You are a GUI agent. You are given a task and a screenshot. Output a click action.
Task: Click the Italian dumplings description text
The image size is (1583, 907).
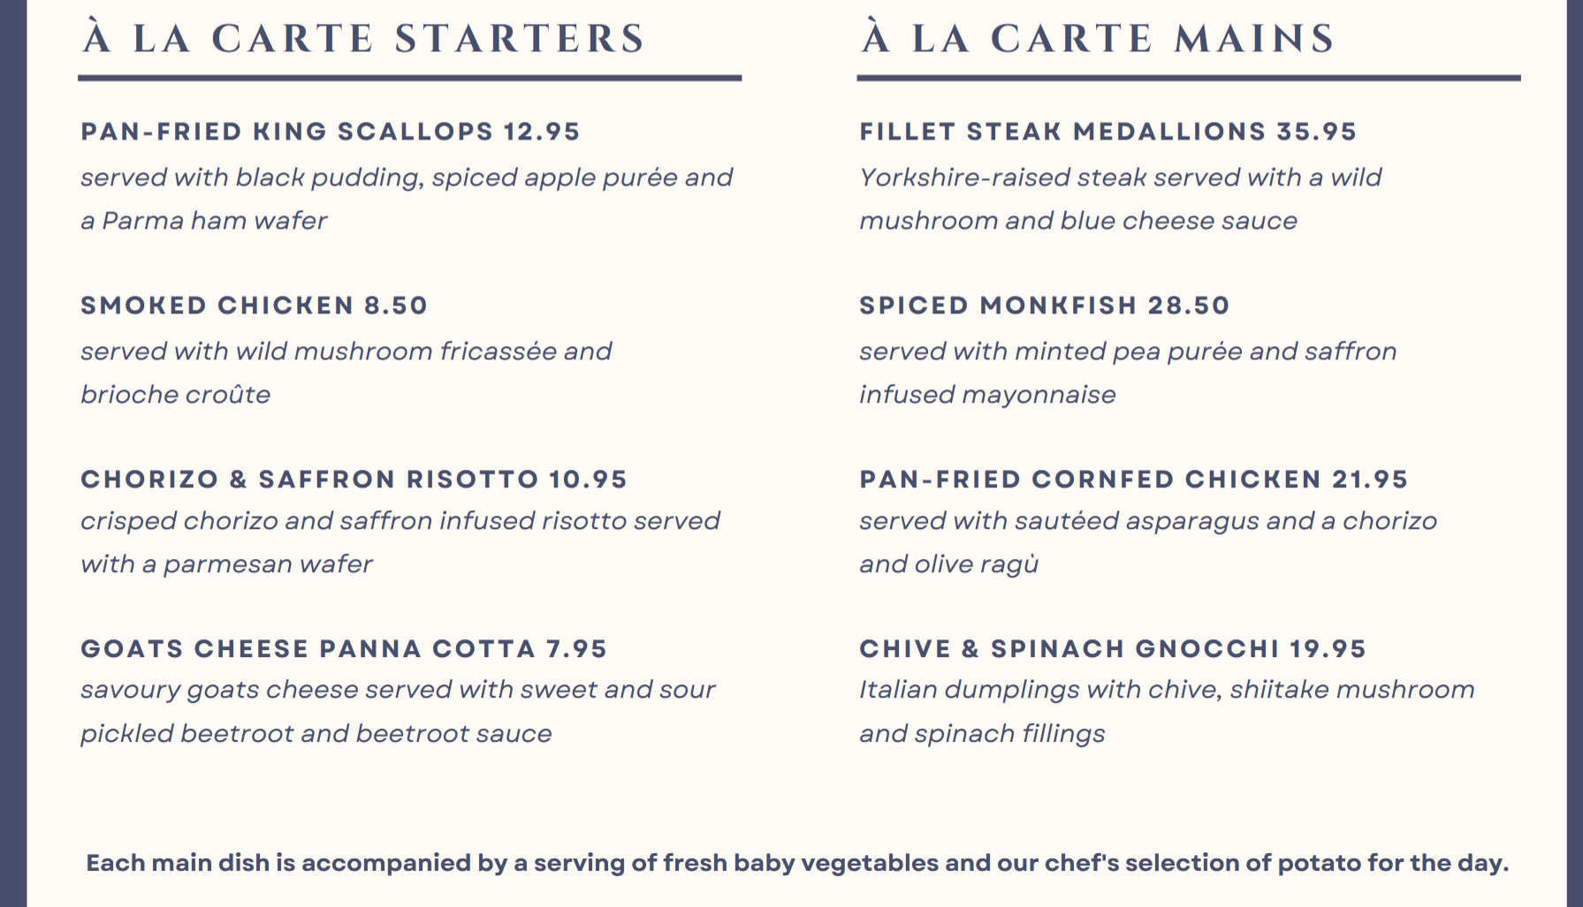point(1166,711)
